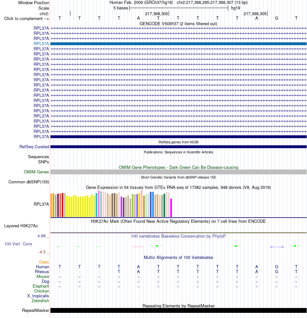This screenshot has width=307, height=318.
Task: Open 'RefSeq genes from NCBI' track title
Action: pyautogui.click(x=178, y=142)
